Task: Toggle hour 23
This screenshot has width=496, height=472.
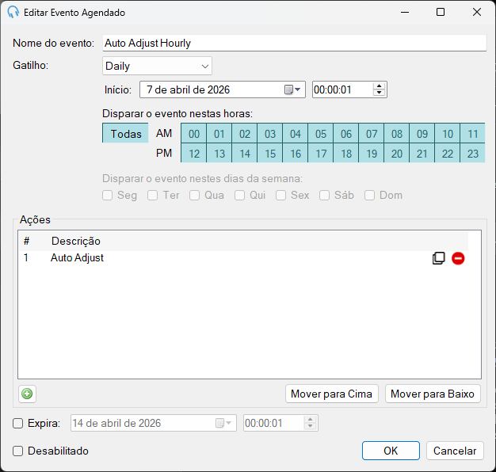Action: coord(472,153)
